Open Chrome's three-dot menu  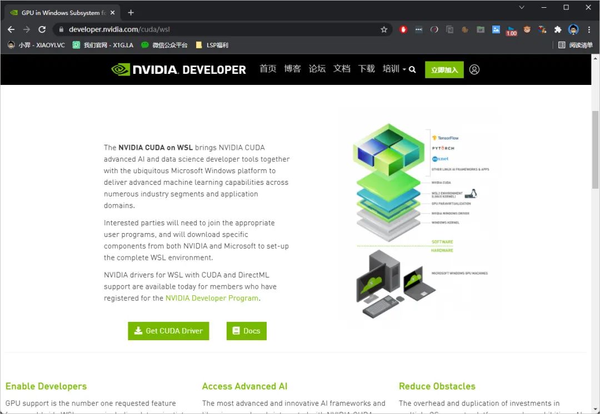point(589,29)
